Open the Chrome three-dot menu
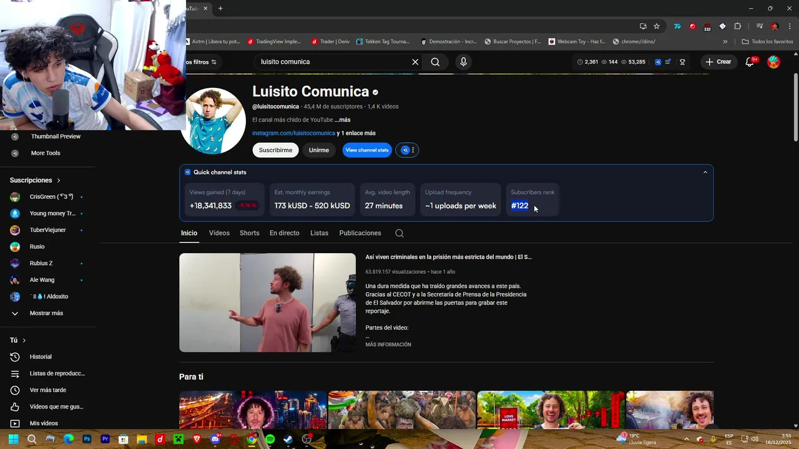 tap(789, 26)
